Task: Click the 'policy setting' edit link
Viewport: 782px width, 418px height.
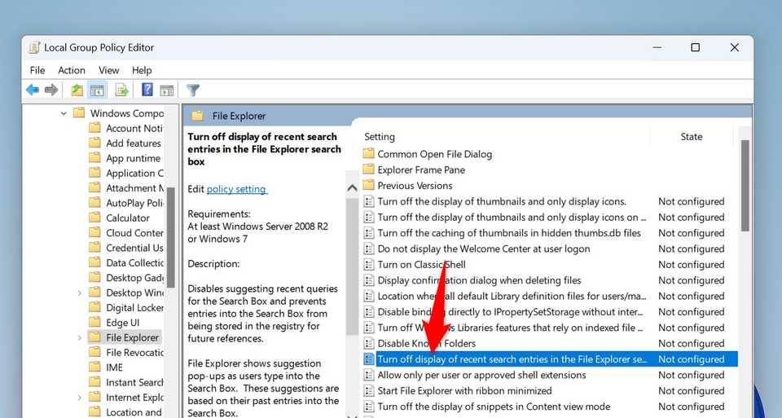Action: (x=236, y=189)
